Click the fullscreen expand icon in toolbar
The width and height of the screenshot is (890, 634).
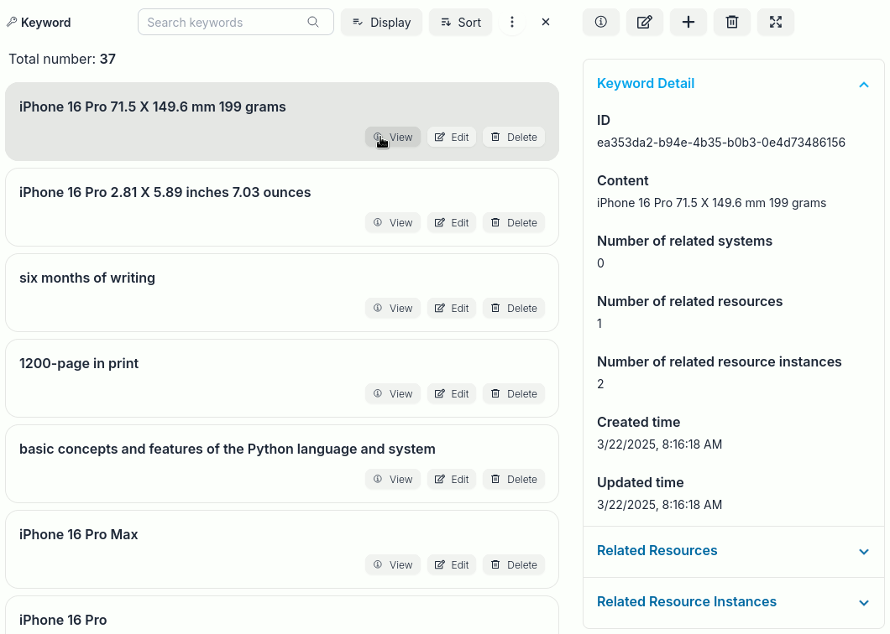pyautogui.click(x=775, y=22)
